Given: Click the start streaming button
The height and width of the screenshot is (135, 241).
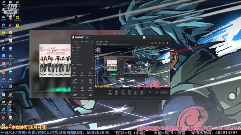Looking at the screenshot, I should coord(164,92).
